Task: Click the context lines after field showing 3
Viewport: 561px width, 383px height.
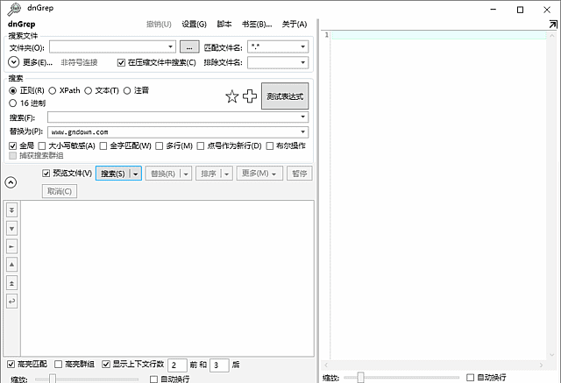Action: pos(219,365)
